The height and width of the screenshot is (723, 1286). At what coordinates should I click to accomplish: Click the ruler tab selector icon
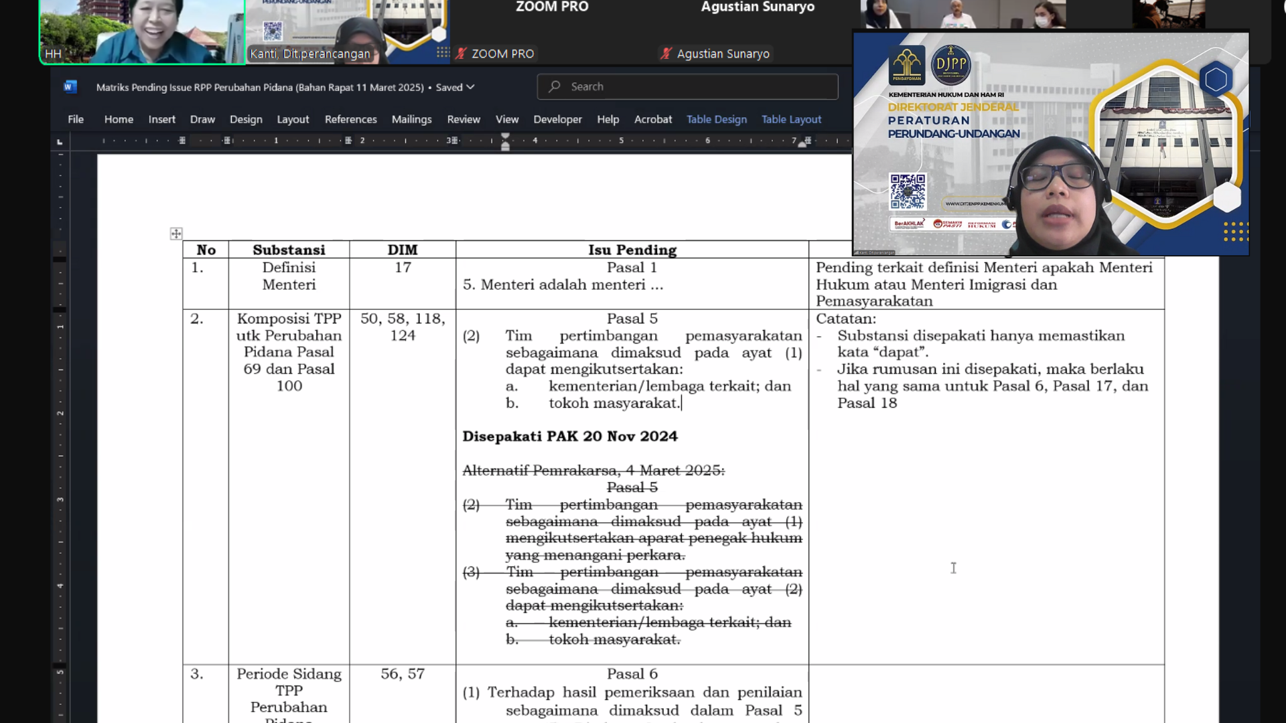(x=60, y=141)
